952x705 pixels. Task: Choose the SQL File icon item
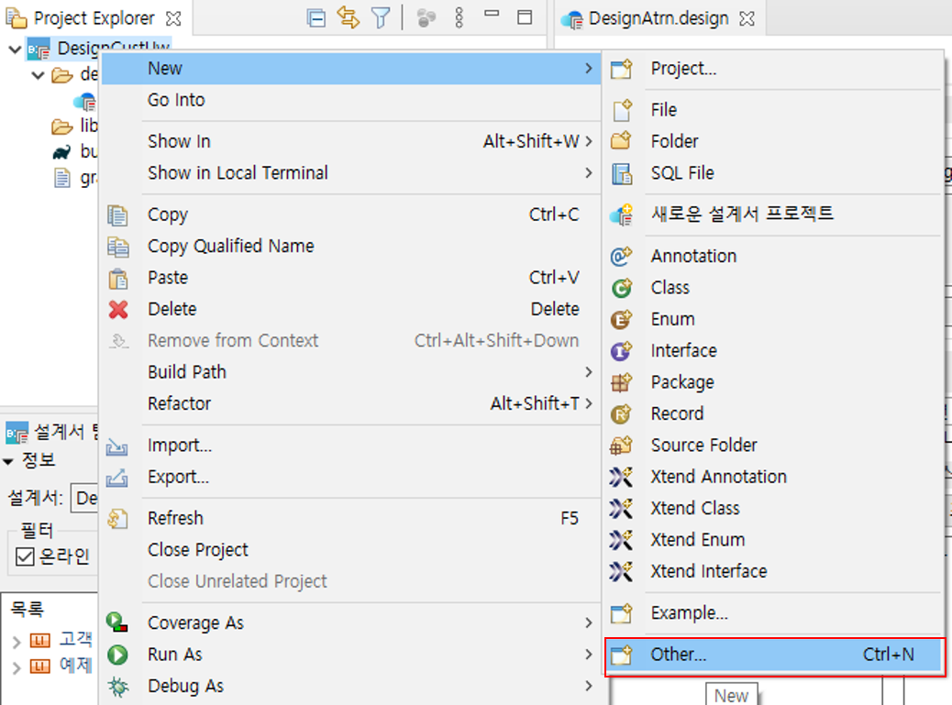click(622, 173)
